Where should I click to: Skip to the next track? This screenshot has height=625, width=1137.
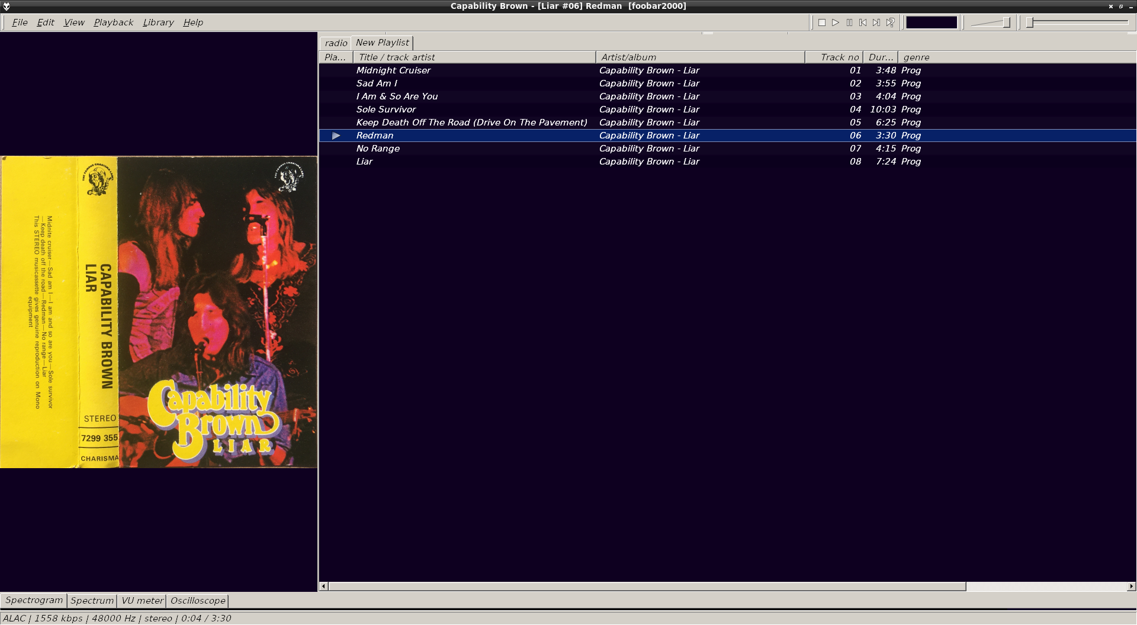[x=876, y=22]
